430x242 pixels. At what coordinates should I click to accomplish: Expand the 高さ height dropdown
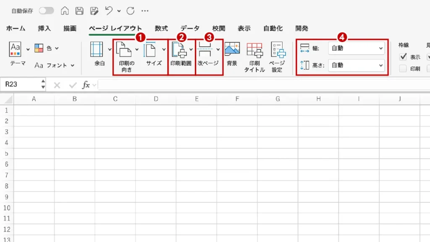click(357, 65)
